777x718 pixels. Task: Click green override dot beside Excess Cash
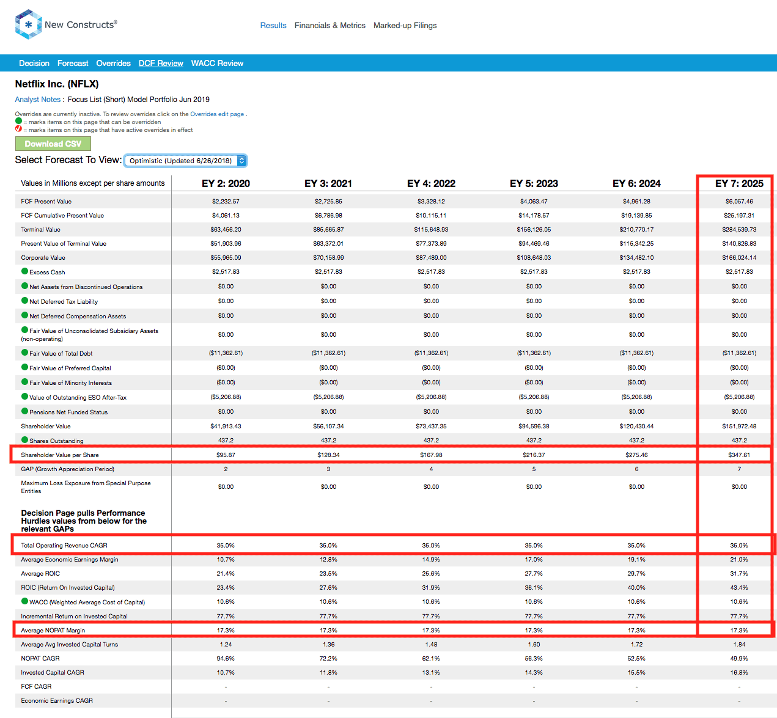25,271
